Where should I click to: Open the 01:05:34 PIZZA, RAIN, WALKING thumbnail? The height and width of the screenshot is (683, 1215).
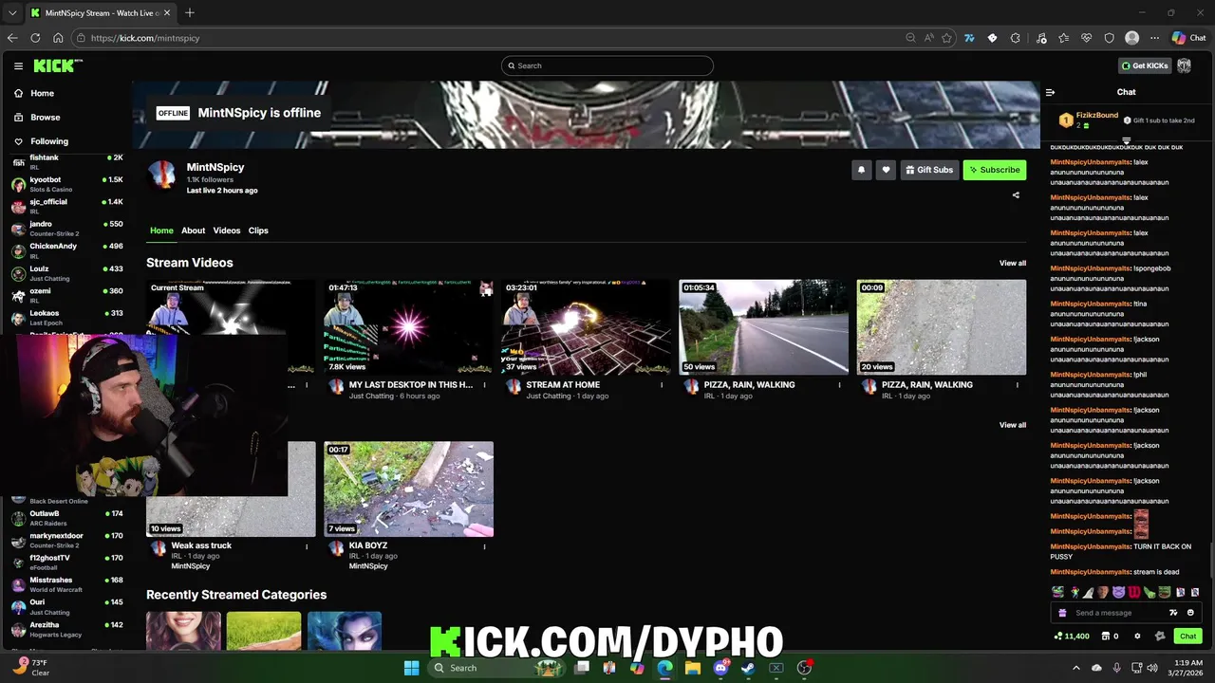pos(763,327)
